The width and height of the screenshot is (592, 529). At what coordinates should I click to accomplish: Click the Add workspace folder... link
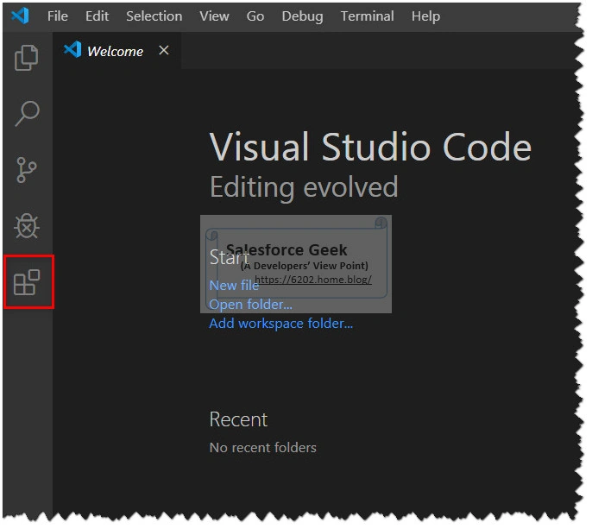click(x=281, y=324)
